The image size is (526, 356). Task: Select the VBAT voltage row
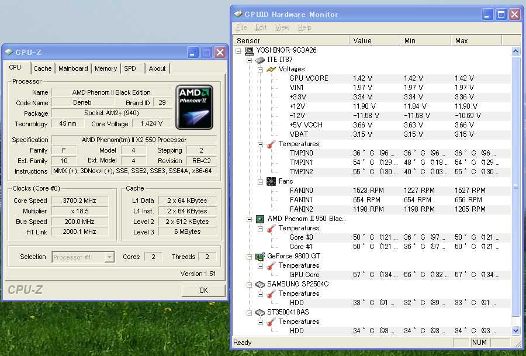pos(399,134)
